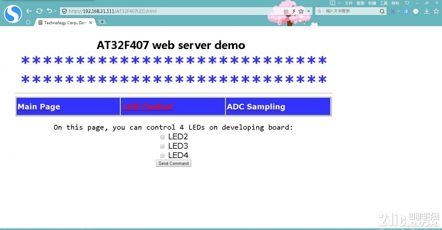Open the Main Page link
This screenshot has height=230, width=442.
click(39, 107)
